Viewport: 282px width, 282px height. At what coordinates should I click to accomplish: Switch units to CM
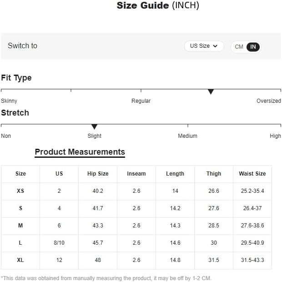tap(239, 47)
